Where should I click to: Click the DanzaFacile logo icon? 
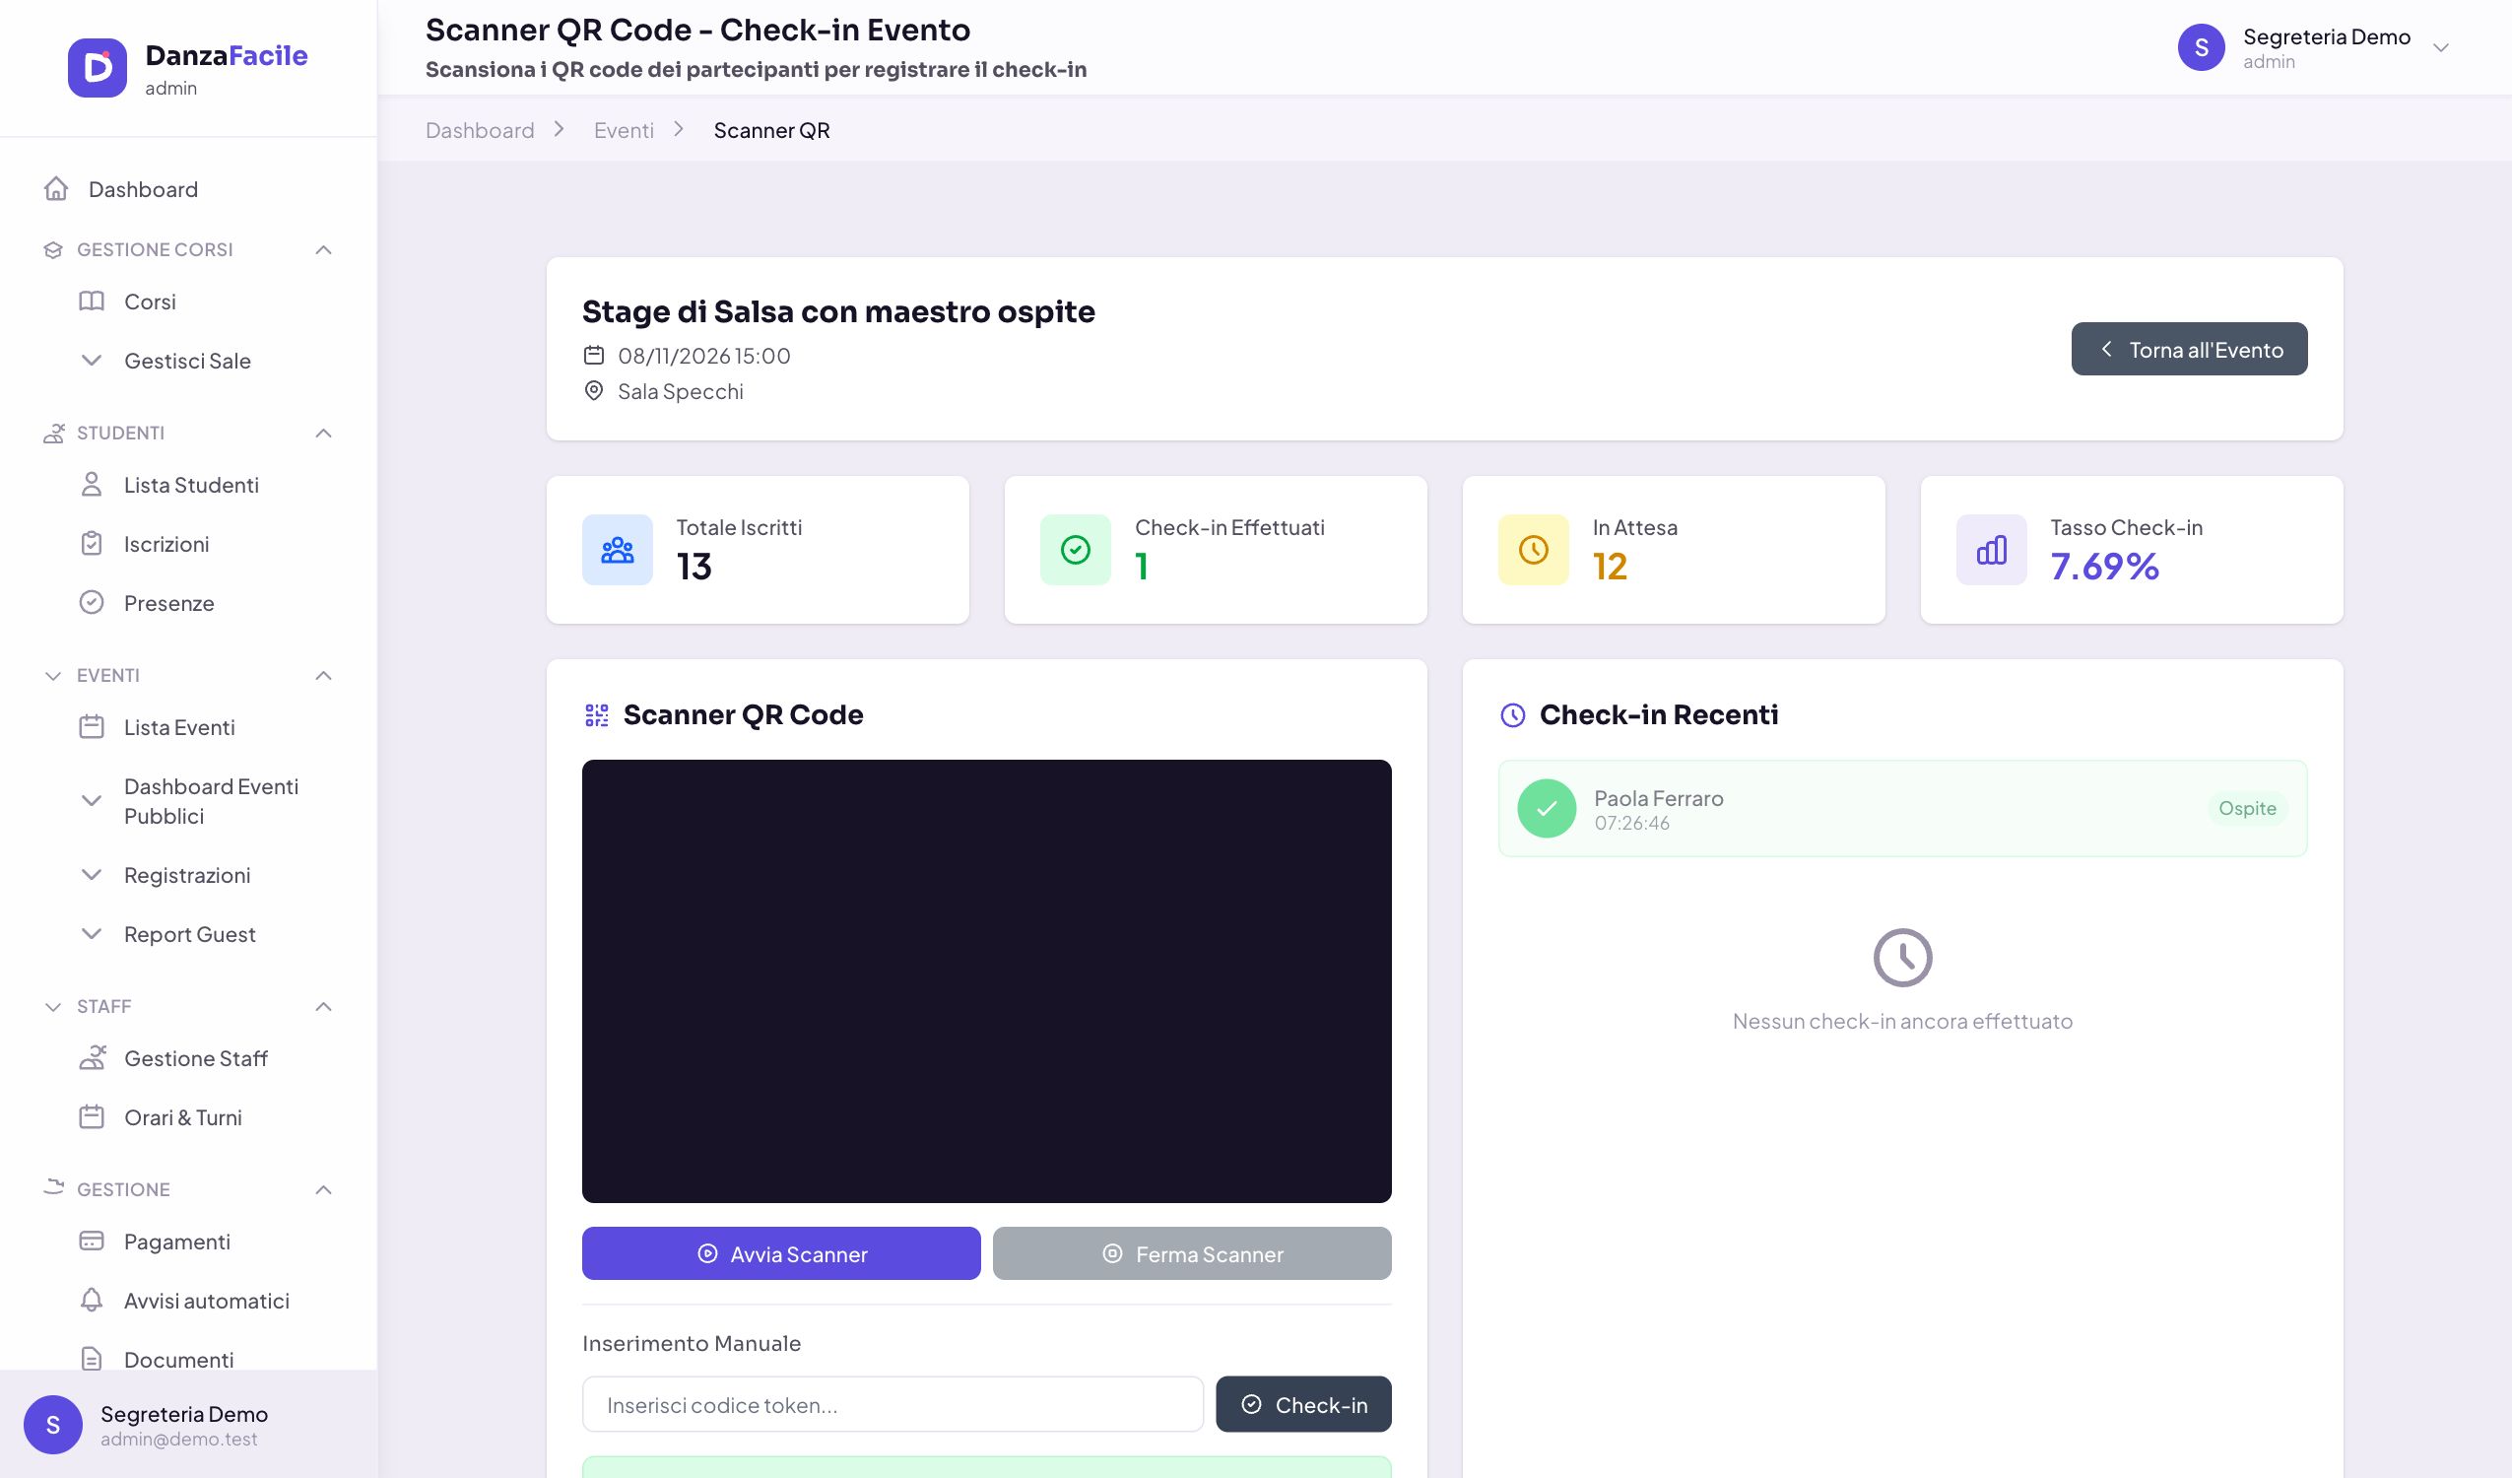tap(97, 68)
